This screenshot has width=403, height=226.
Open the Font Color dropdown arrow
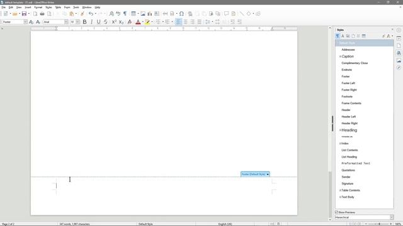143,22
